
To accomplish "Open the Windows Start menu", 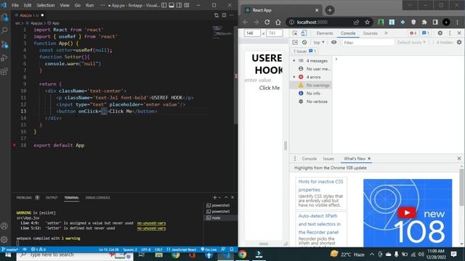I will point(8,254).
